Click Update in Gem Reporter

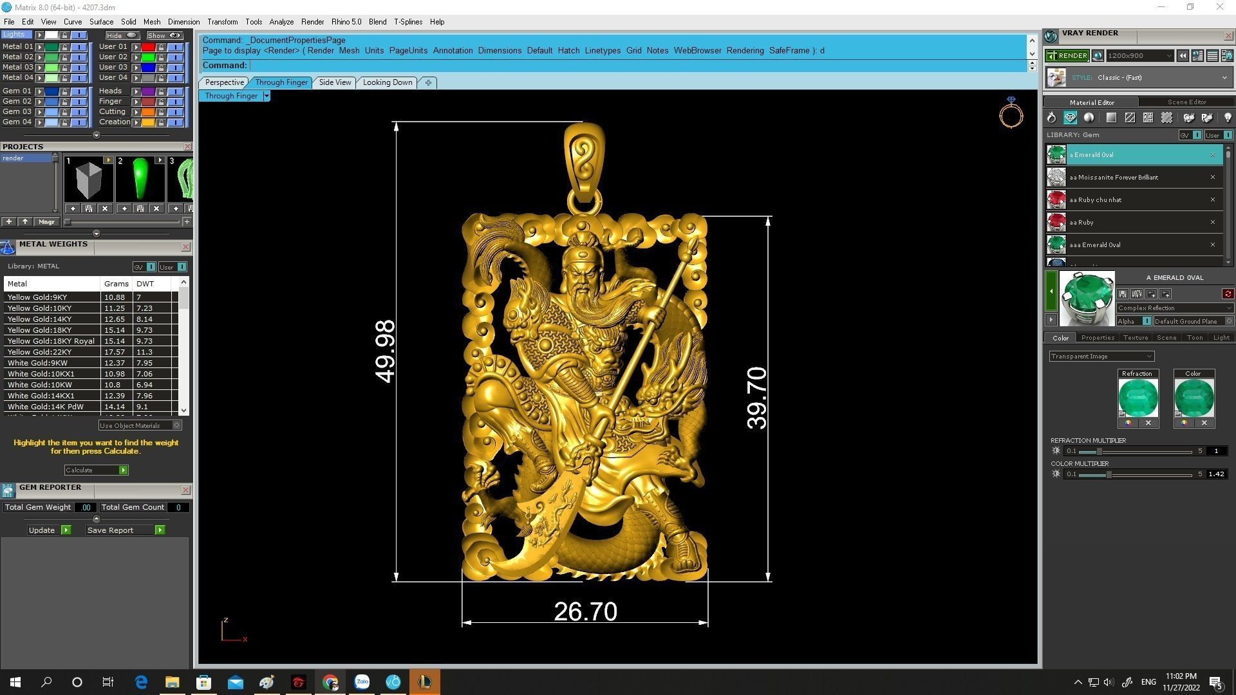[49, 530]
